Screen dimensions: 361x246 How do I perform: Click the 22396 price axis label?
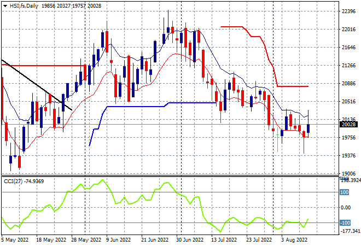(349, 11)
